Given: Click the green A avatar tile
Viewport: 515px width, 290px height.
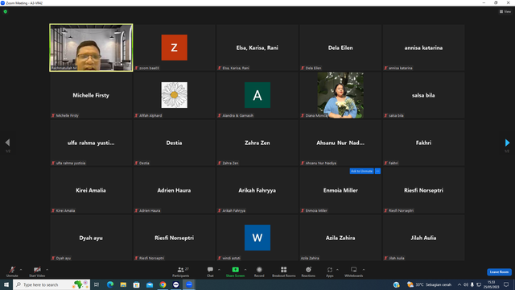Looking at the screenshot, I should point(257,95).
